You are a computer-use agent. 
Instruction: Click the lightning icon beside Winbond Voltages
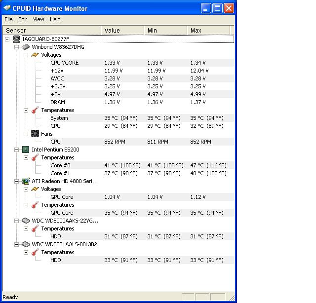[35, 55]
